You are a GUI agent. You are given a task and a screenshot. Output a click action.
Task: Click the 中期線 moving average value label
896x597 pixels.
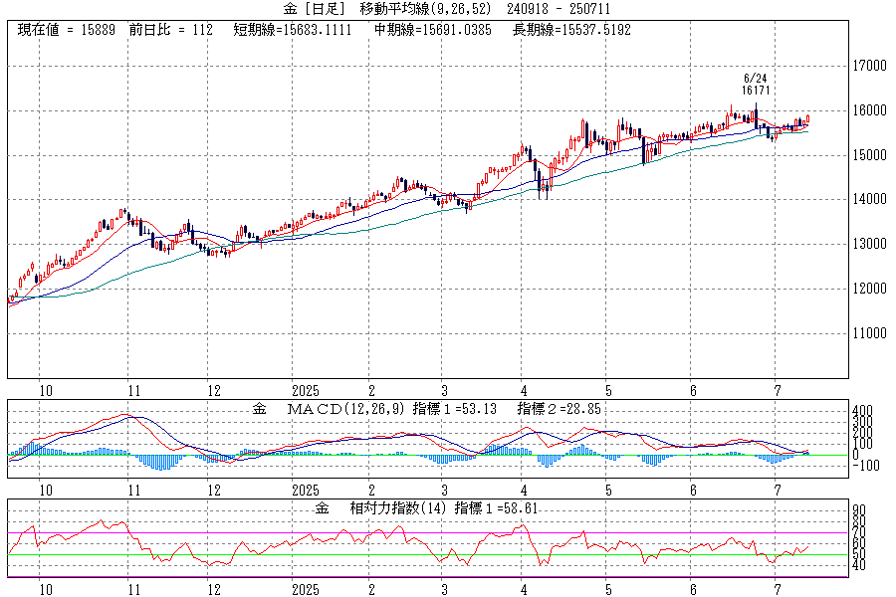[x=434, y=30]
